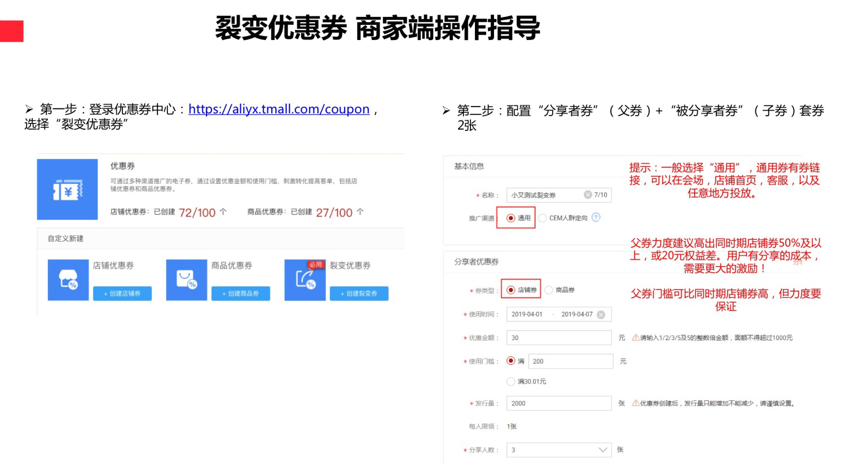
Task: Open the start date 2019-04-01 picker
Action: 527,315
